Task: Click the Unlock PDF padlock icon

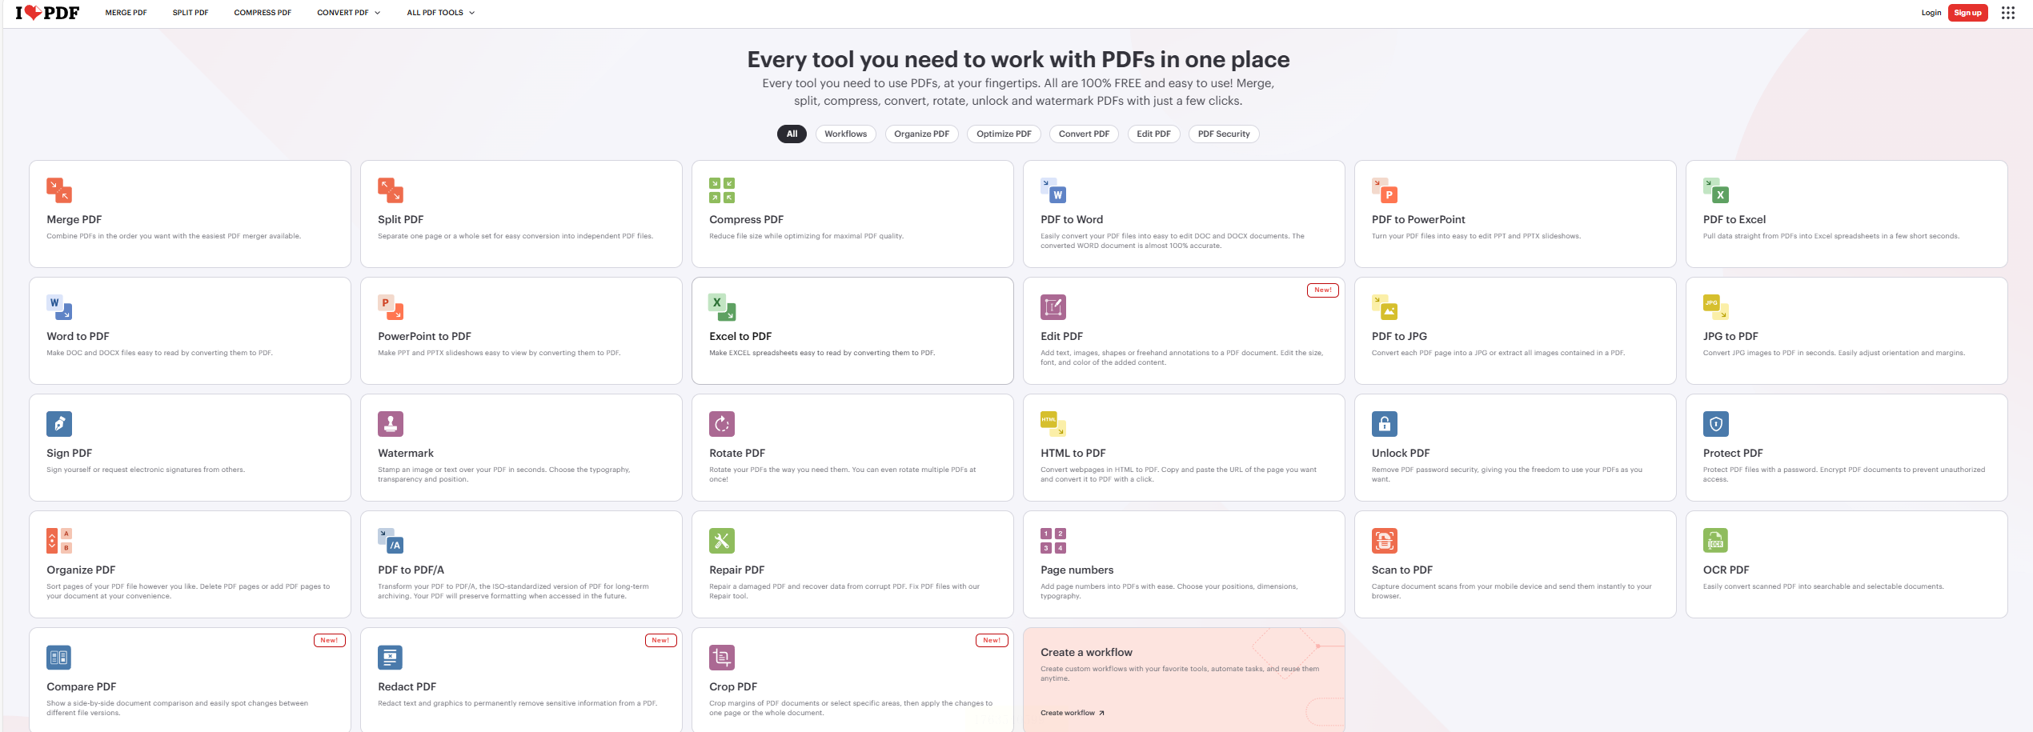Action: coord(1384,424)
